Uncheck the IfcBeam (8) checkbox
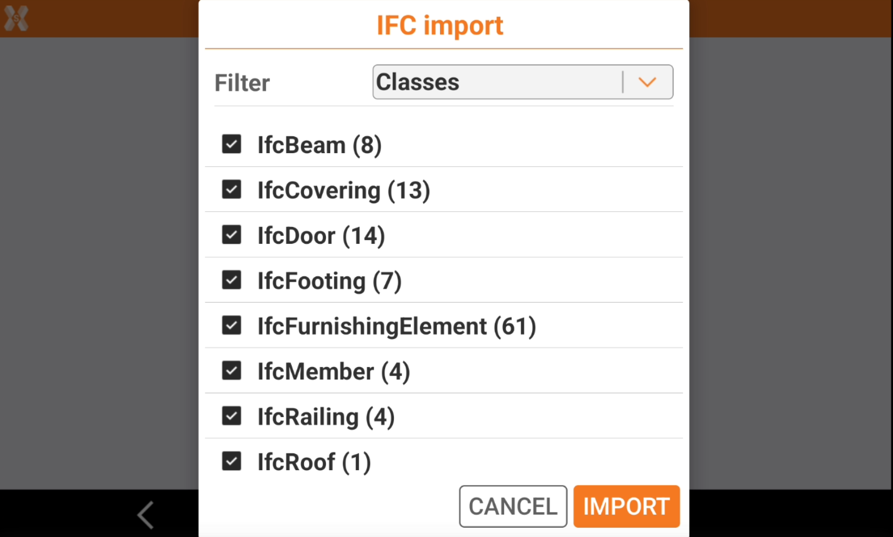Screen dimensions: 893x537 click(231, 144)
